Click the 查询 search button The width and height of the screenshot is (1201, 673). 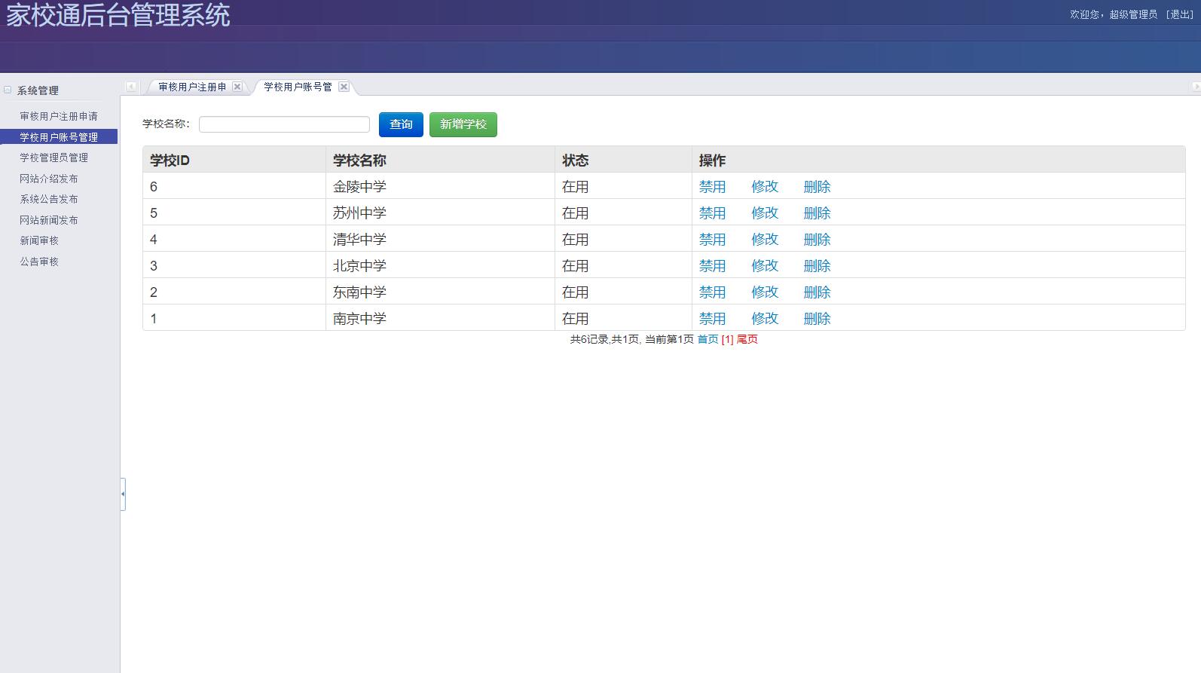[401, 124]
